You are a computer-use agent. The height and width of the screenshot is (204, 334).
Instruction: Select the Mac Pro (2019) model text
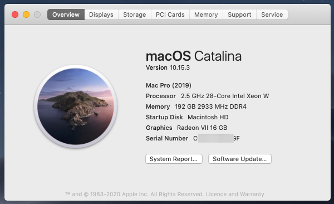169,85
